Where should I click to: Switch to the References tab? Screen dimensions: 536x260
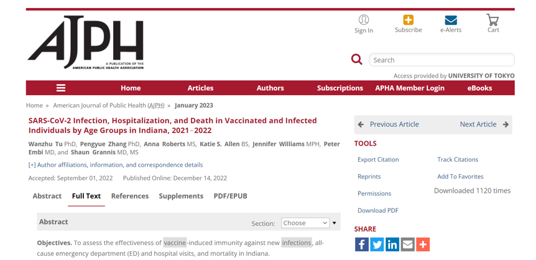pyautogui.click(x=130, y=196)
